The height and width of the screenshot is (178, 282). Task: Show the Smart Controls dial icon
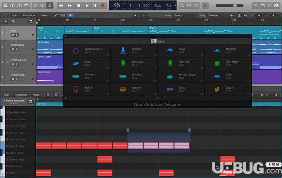click(35, 6)
